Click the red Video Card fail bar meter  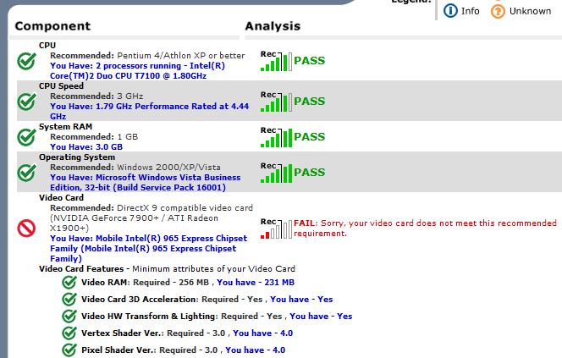point(276,229)
